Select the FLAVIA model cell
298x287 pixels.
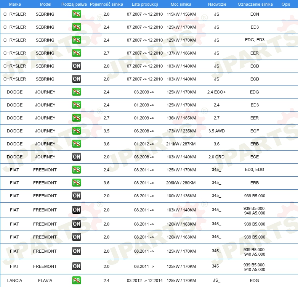(45, 281)
